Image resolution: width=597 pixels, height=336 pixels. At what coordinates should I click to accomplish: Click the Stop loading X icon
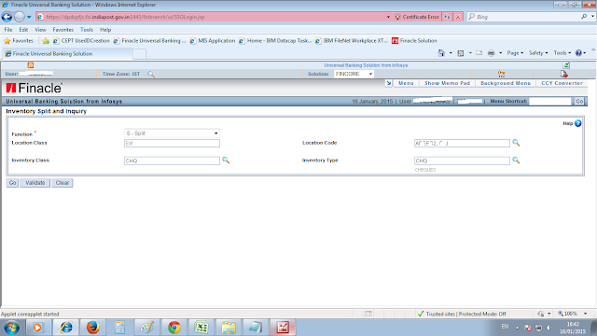(x=458, y=17)
